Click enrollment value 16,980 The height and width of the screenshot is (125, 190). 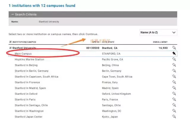click(x=163, y=48)
